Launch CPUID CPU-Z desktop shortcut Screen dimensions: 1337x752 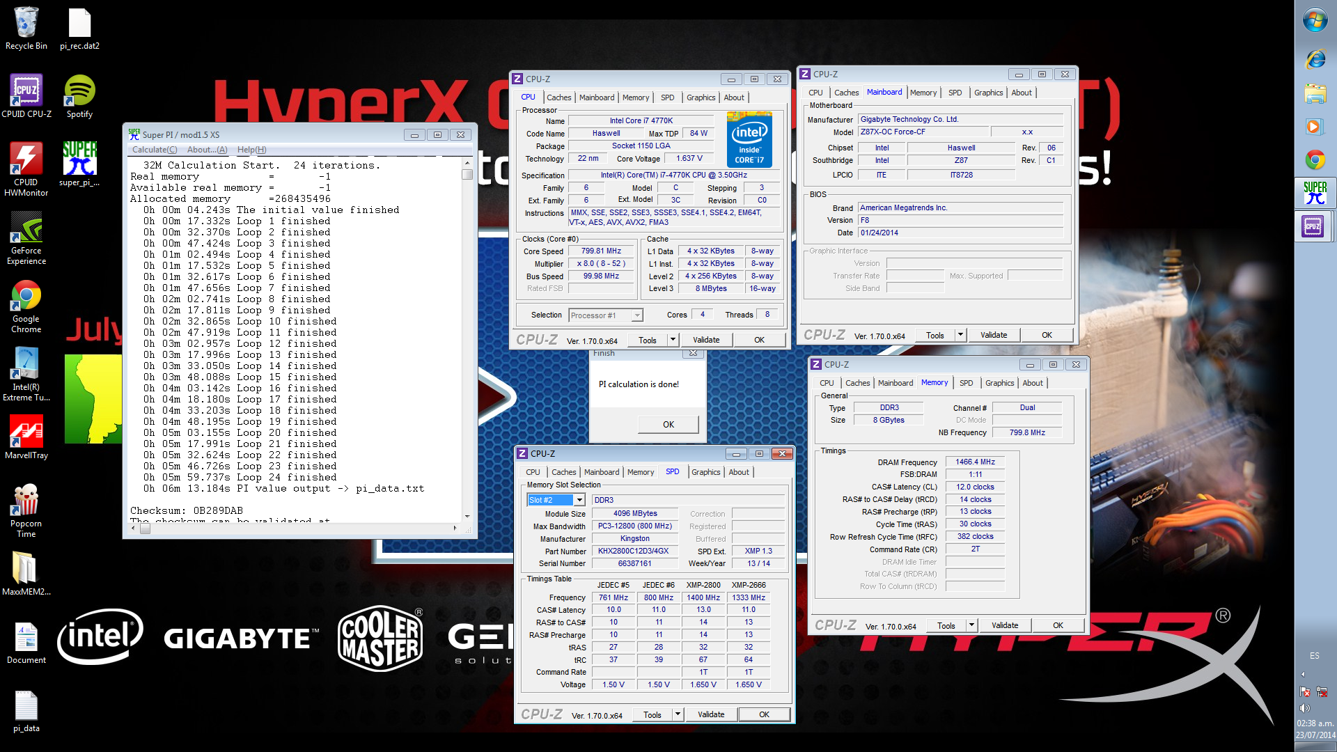click(26, 96)
